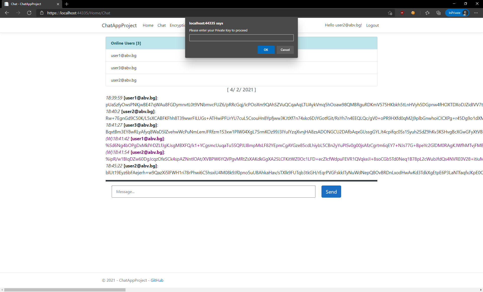
Task: Click the horizontal scrollbar thumb
Action: coord(65,290)
